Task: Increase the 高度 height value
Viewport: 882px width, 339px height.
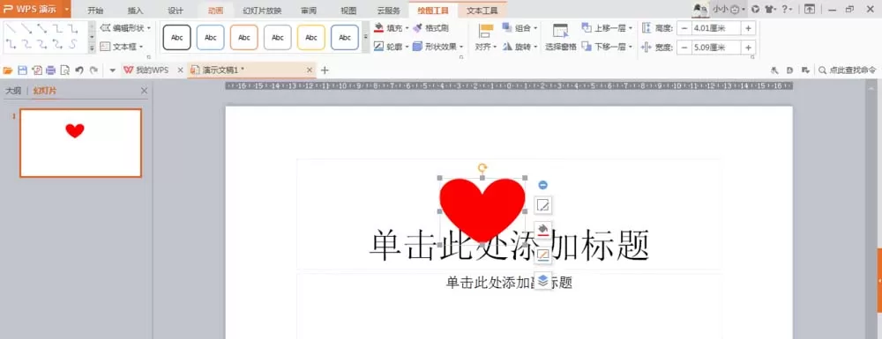Action: [x=748, y=28]
